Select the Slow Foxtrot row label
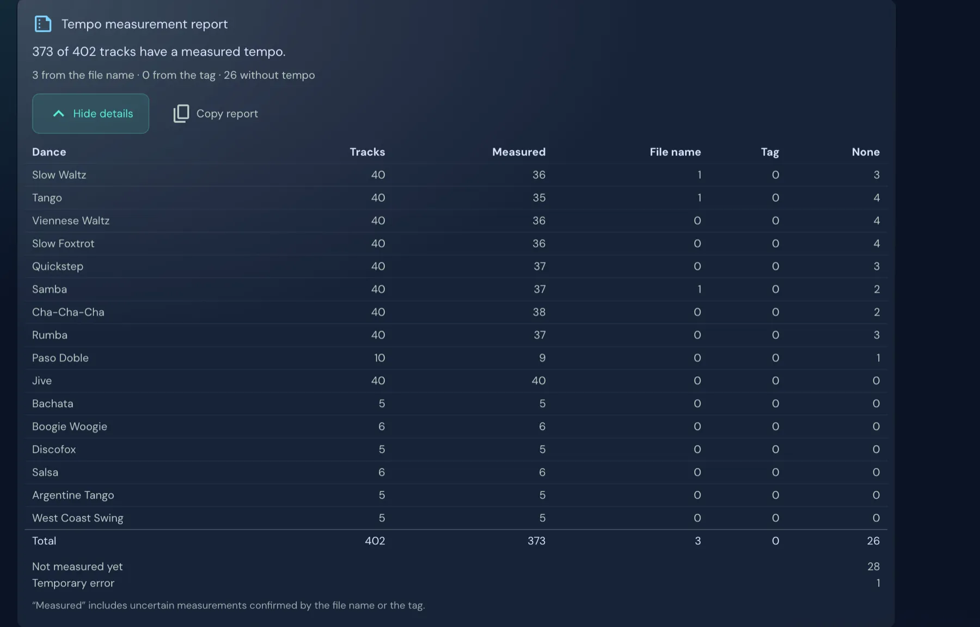 [x=63, y=243]
